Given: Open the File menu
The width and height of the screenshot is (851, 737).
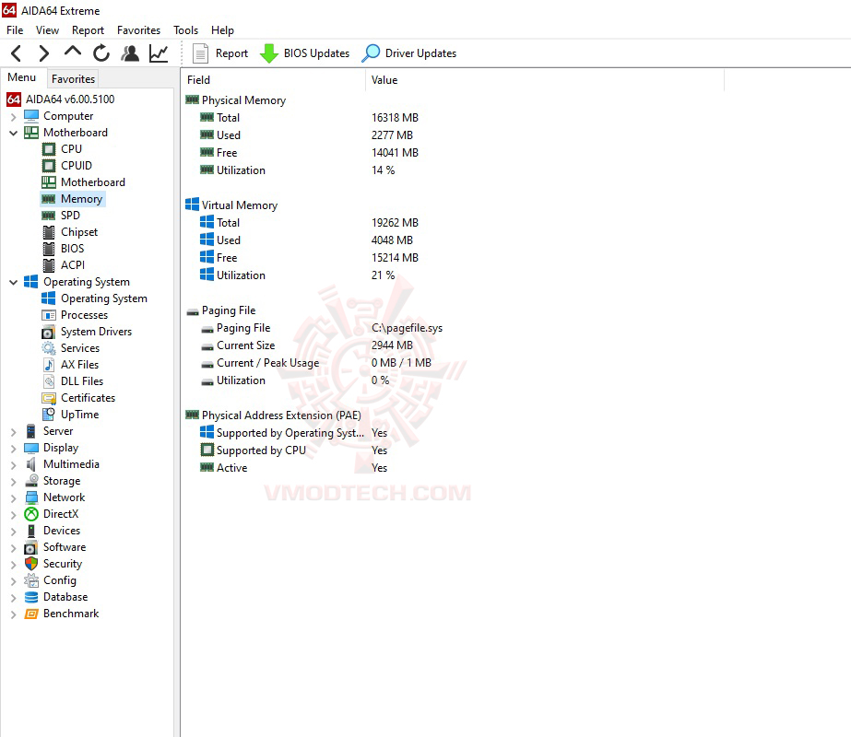Looking at the screenshot, I should pos(15,30).
